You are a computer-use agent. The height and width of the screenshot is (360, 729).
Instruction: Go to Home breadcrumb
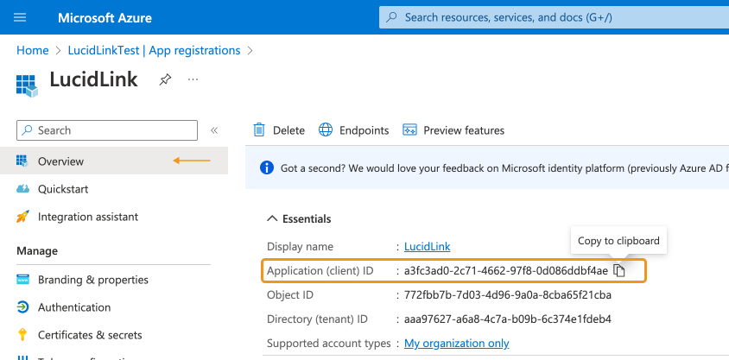pyautogui.click(x=33, y=50)
